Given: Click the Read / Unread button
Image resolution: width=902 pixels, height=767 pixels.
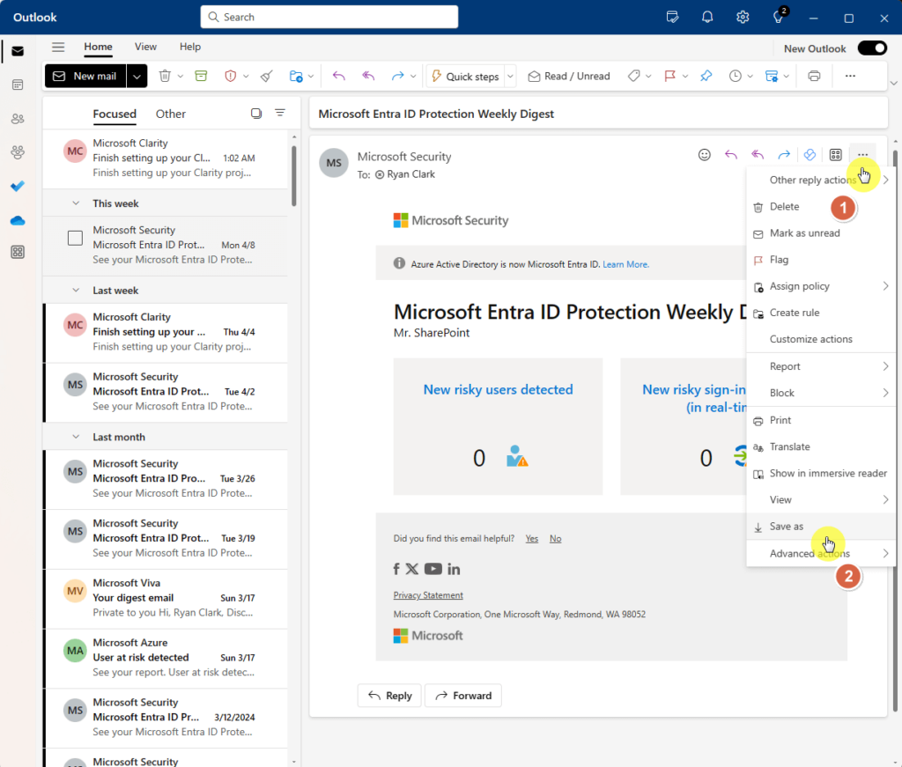Looking at the screenshot, I should (569, 76).
